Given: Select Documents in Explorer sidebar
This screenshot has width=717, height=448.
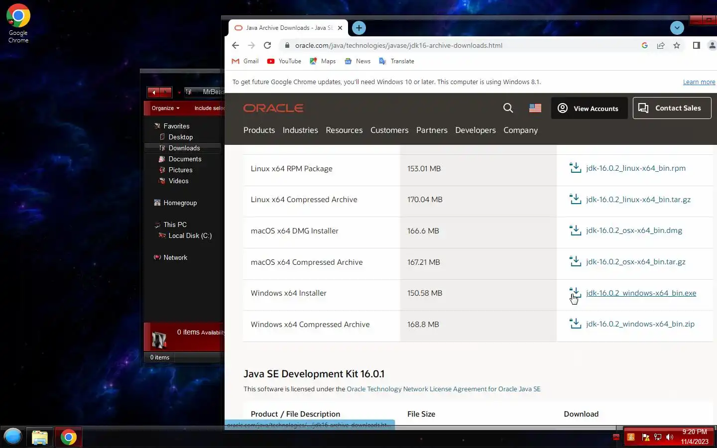Looking at the screenshot, I should point(180,159).
